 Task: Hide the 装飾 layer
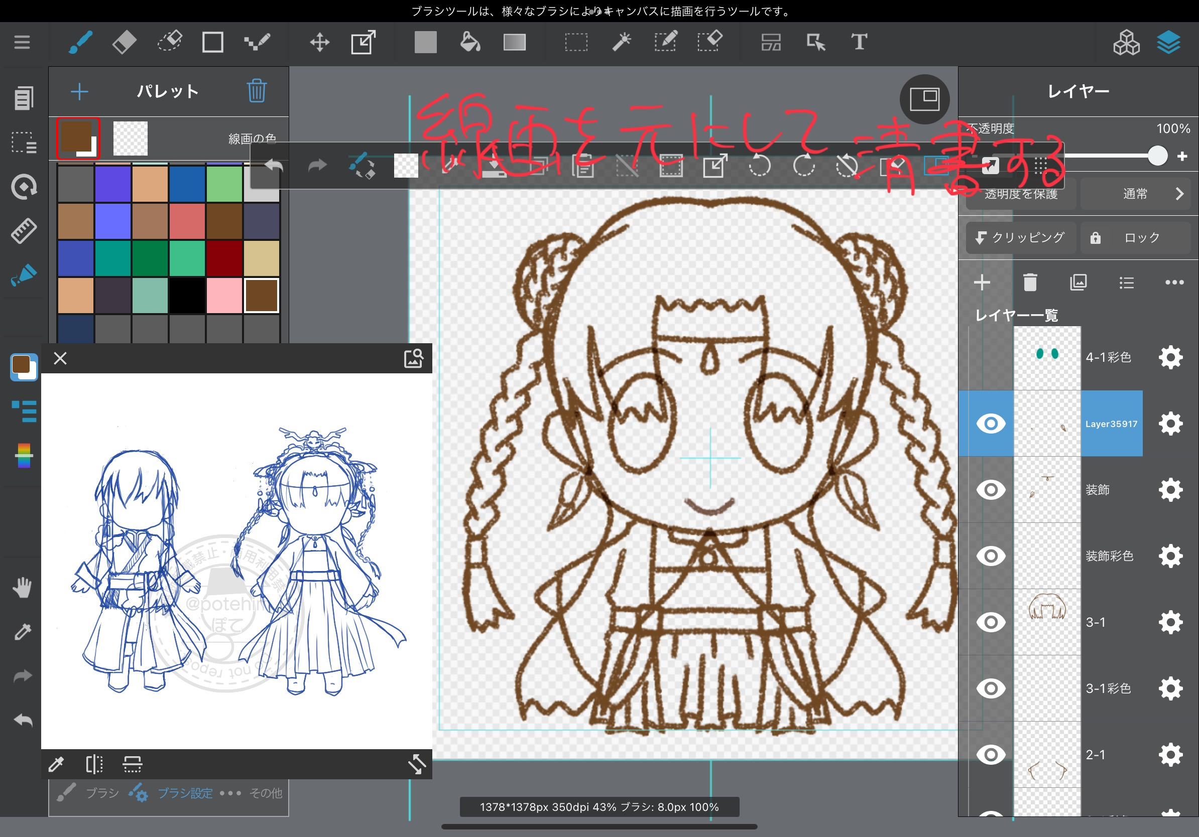pos(991,489)
